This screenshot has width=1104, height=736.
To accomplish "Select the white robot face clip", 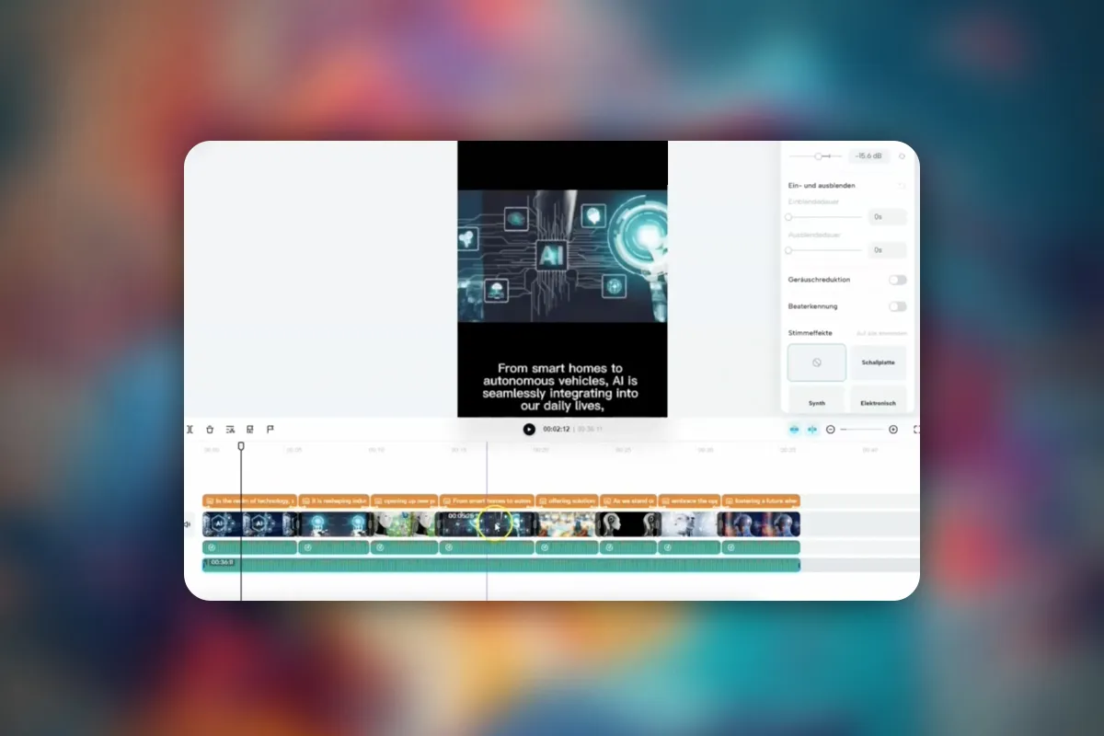I will pos(689,524).
